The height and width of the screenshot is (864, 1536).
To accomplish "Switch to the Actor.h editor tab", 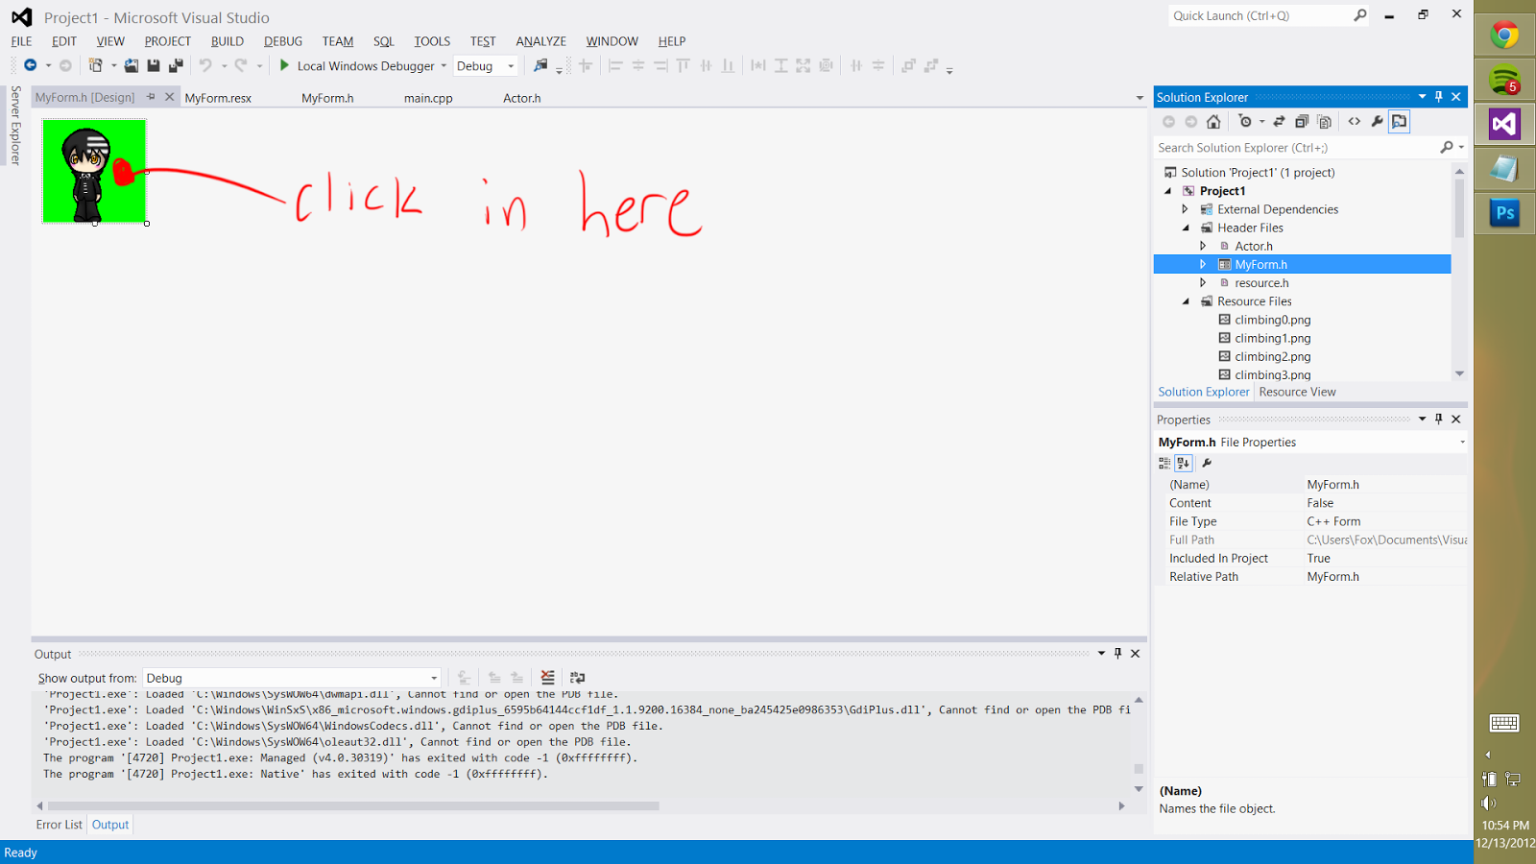I will [x=521, y=97].
